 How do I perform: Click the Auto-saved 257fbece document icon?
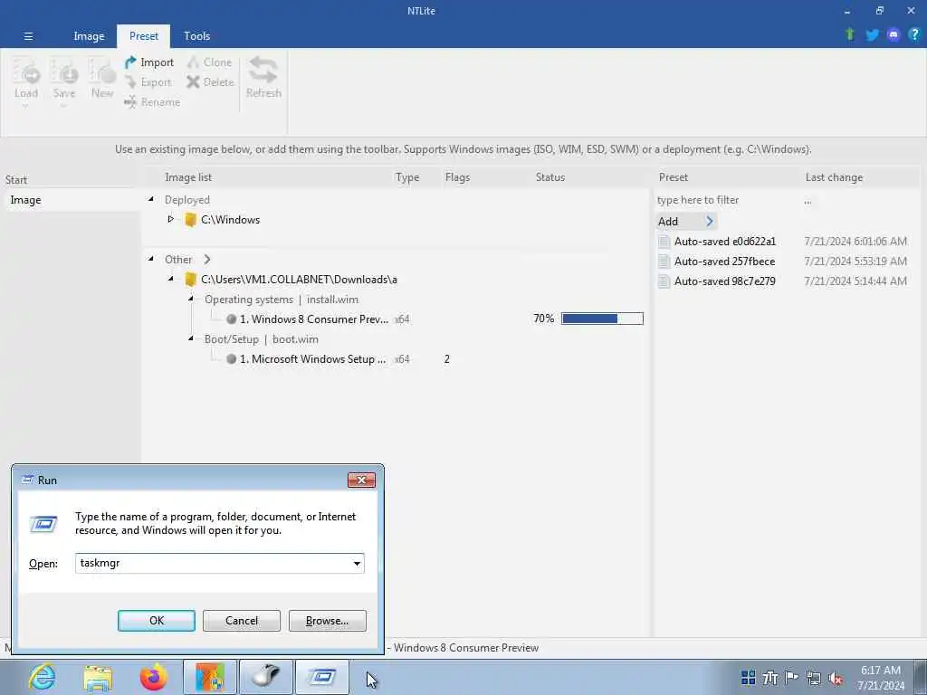(x=664, y=262)
